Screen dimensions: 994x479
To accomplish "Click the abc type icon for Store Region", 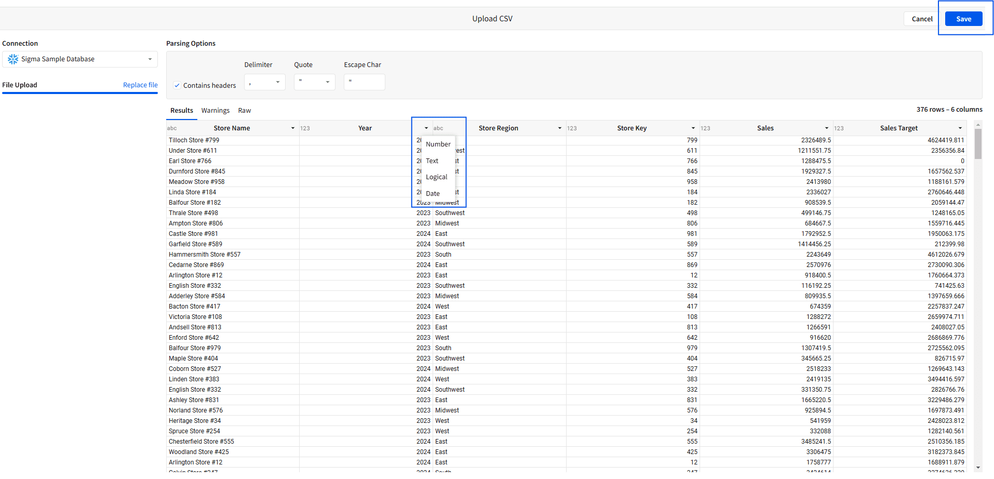I will (x=438, y=128).
